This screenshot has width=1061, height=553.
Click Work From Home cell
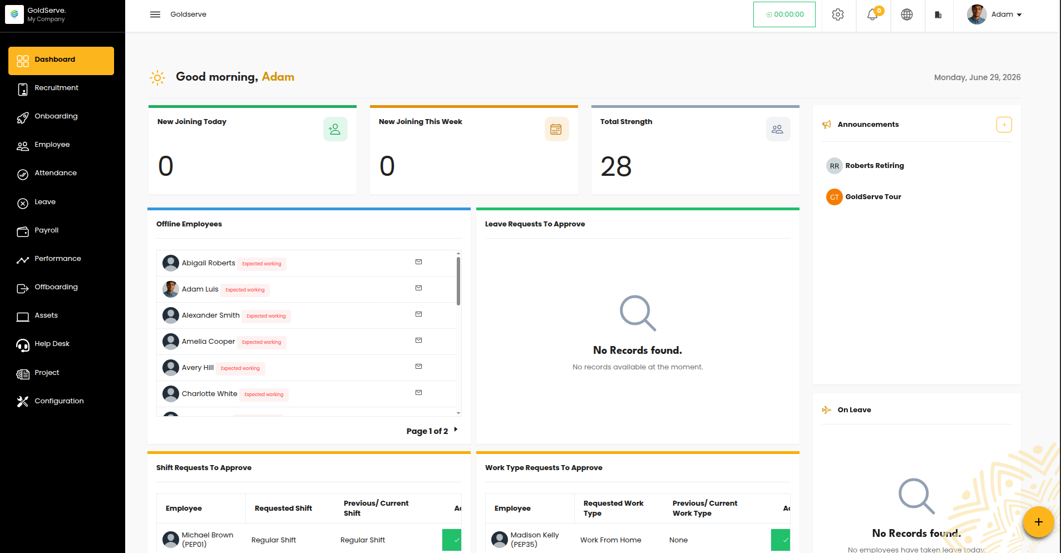pyautogui.click(x=610, y=540)
